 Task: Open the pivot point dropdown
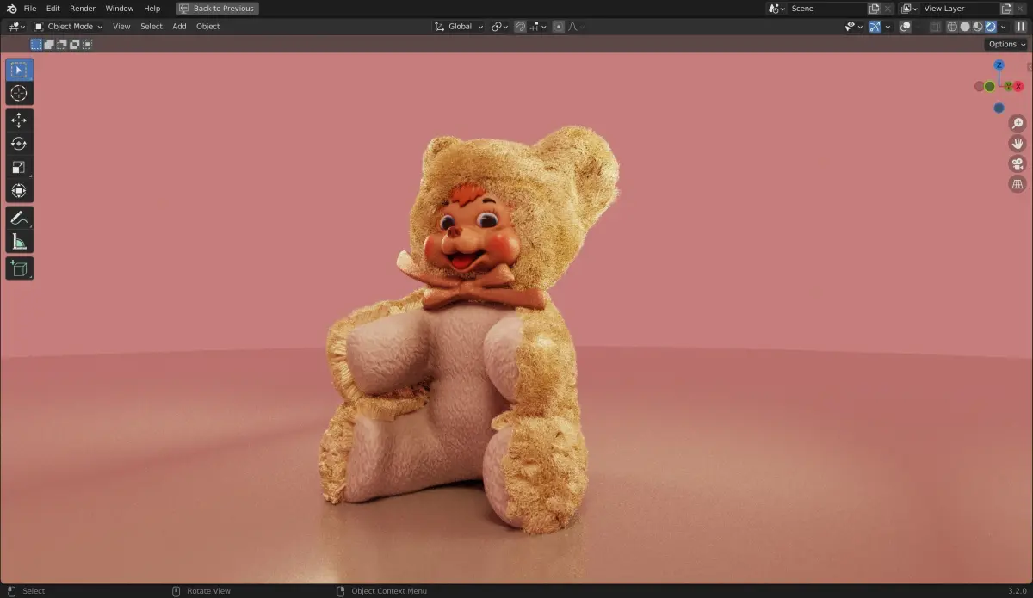[x=501, y=27]
